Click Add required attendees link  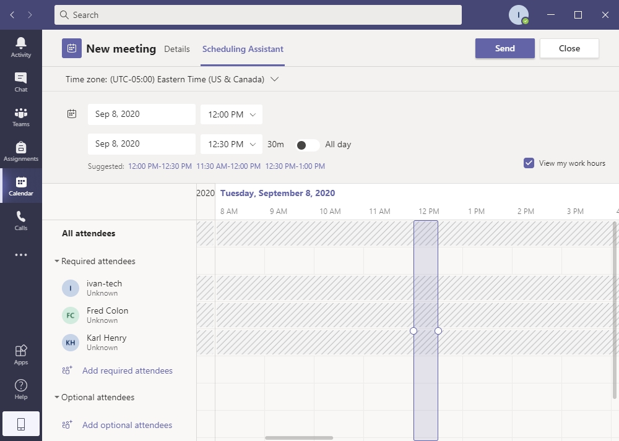coord(127,370)
